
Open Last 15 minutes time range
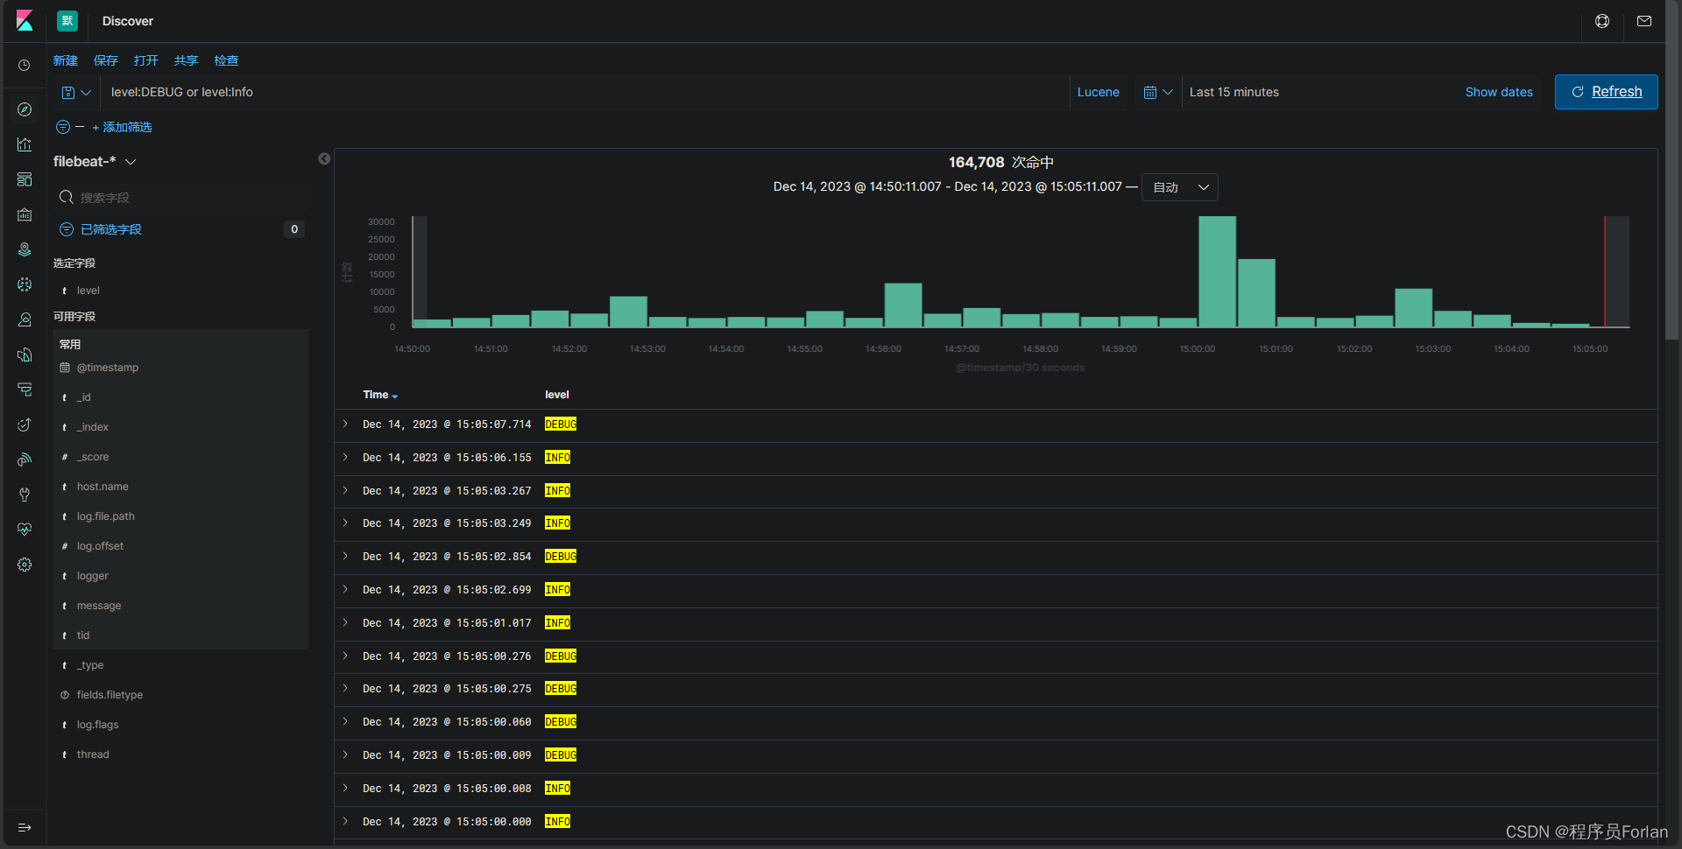coord(1234,92)
